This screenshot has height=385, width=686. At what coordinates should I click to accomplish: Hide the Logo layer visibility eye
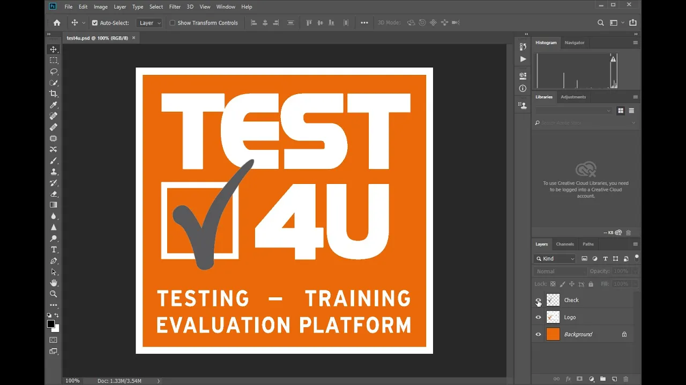point(539,317)
